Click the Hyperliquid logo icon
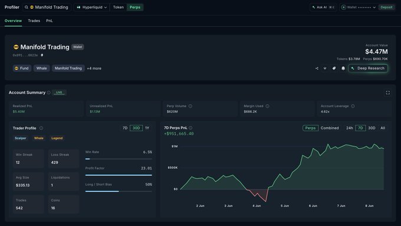 pyautogui.click(x=78, y=7)
